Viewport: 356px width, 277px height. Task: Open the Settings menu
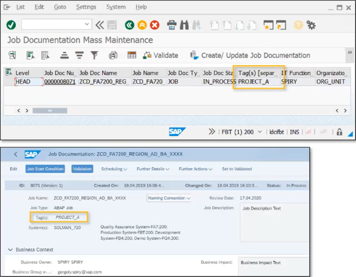click(x=86, y=7)
